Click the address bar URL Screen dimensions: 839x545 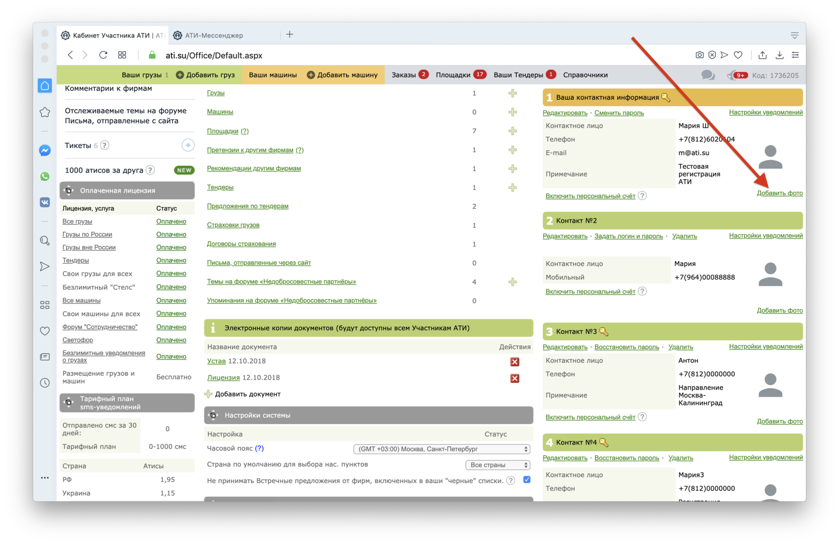(x=214, y=55)
